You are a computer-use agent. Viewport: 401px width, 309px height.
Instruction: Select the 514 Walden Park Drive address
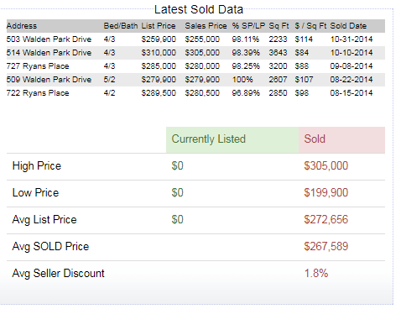click(49, 53)
